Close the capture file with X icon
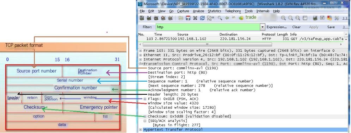This screenshot has height=133, width=351. pyautogui.click(x=195, y=18)
